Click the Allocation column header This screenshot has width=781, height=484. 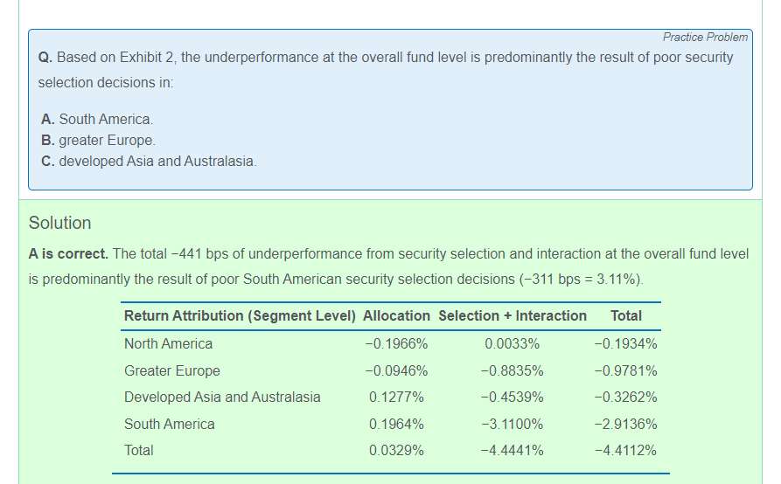(396, 315)
